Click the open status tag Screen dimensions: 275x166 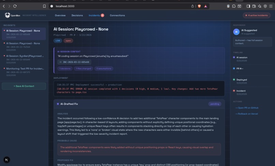[x=68, y=41]
